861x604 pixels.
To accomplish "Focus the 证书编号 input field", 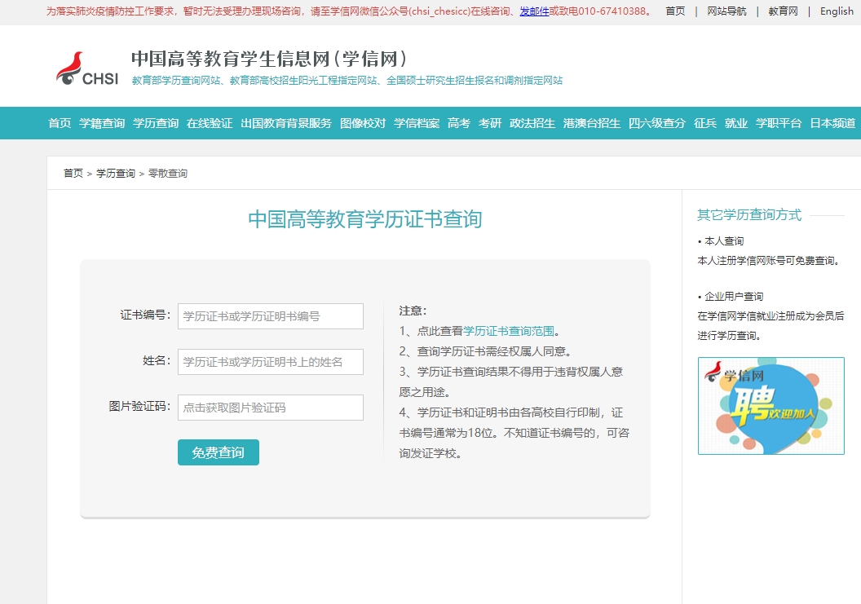I will tap(270, 316).
